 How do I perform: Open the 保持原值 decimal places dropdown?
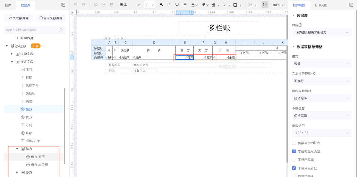[322, 116]
